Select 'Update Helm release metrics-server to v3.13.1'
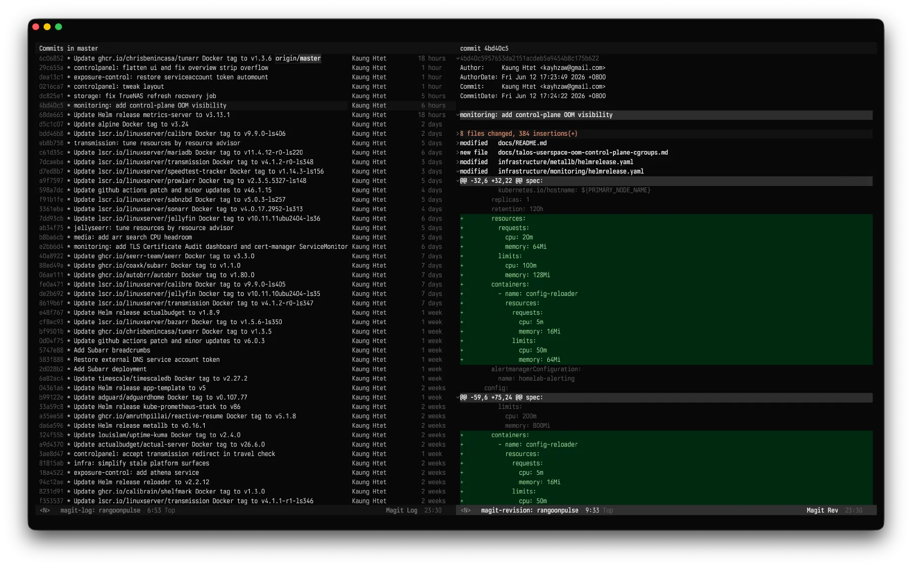The width and height of the screenshot is (912, 567). coord(151,115)
